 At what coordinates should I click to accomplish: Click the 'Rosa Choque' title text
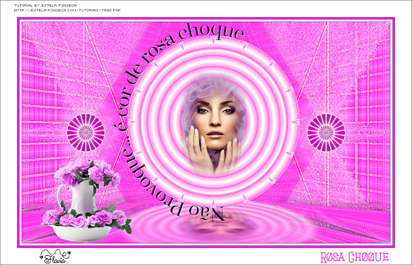pos(354,257)
